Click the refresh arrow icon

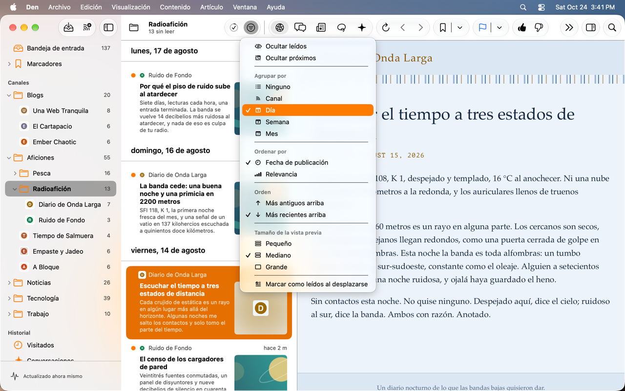click(386, 28)
